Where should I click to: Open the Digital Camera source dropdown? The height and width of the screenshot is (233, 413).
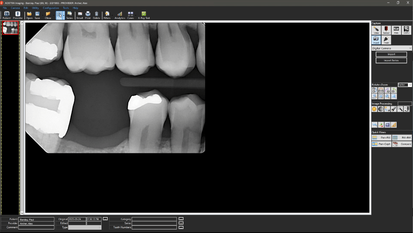point(392,48)
